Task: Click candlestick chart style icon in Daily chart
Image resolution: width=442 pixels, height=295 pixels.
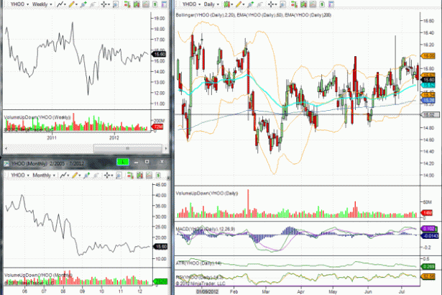Action: 227,4
